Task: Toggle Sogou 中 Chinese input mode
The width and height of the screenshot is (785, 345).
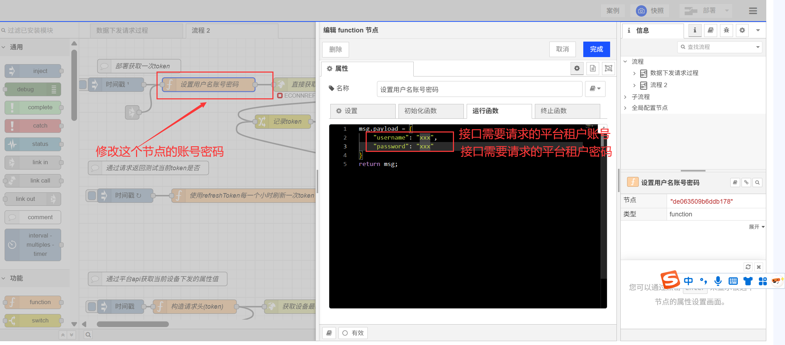Action: pos(688,281)
